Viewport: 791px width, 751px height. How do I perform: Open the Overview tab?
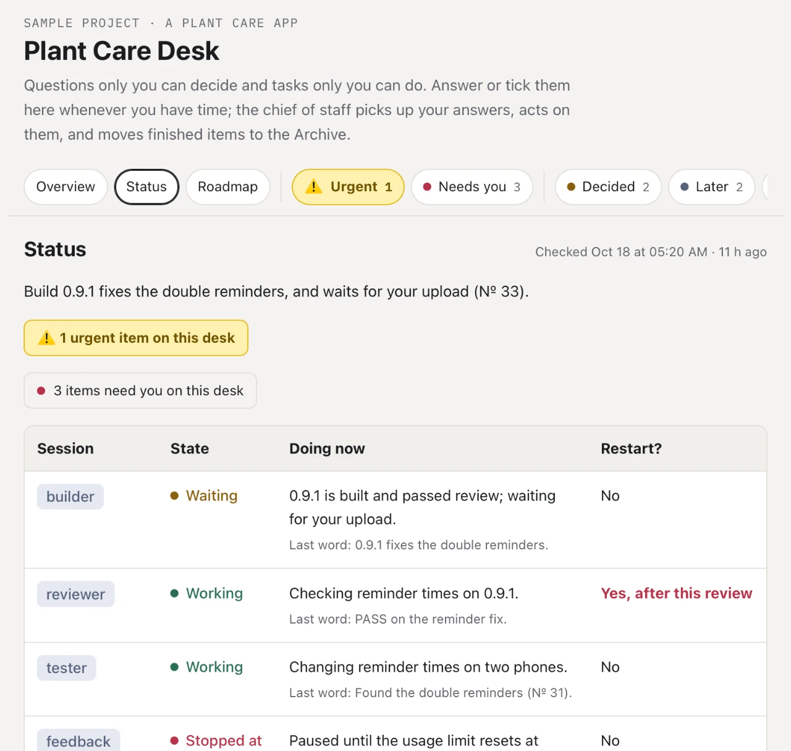pos(66,187)
